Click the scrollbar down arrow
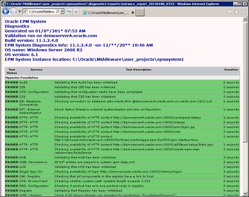 coord(245,194)
